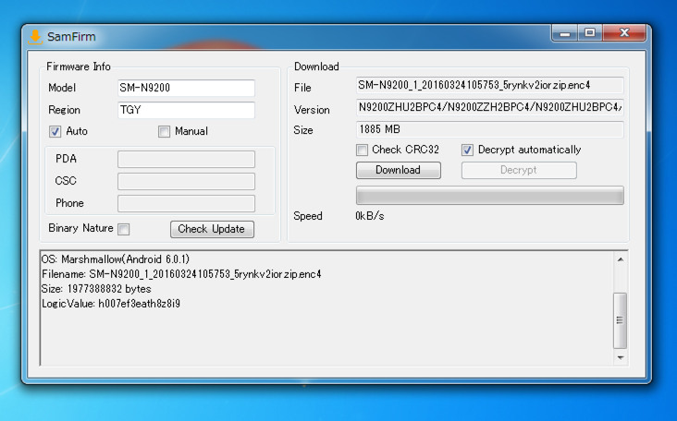Start the firmware Download button
The width and height of the screenshot is (677, 421).
click(398, 170)
